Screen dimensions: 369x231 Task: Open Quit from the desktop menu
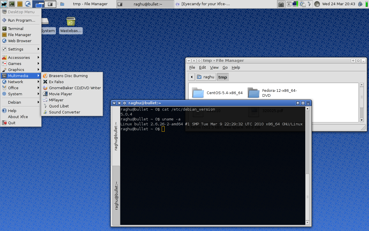coord(21,123)
